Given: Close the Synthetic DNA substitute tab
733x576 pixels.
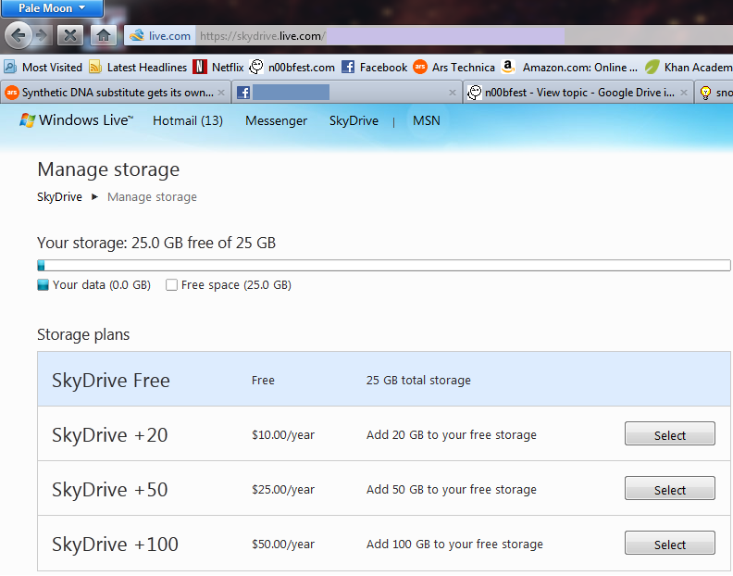Looking at the screenshot, I should click(x=221, y=93).
